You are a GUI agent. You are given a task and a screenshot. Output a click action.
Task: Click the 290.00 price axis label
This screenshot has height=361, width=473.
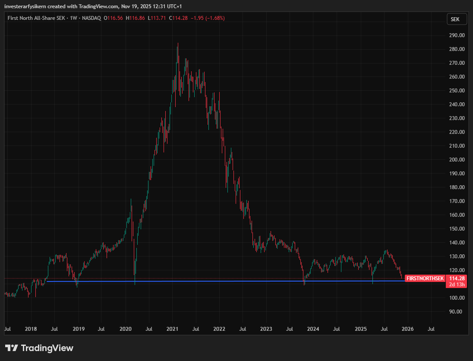457,35
